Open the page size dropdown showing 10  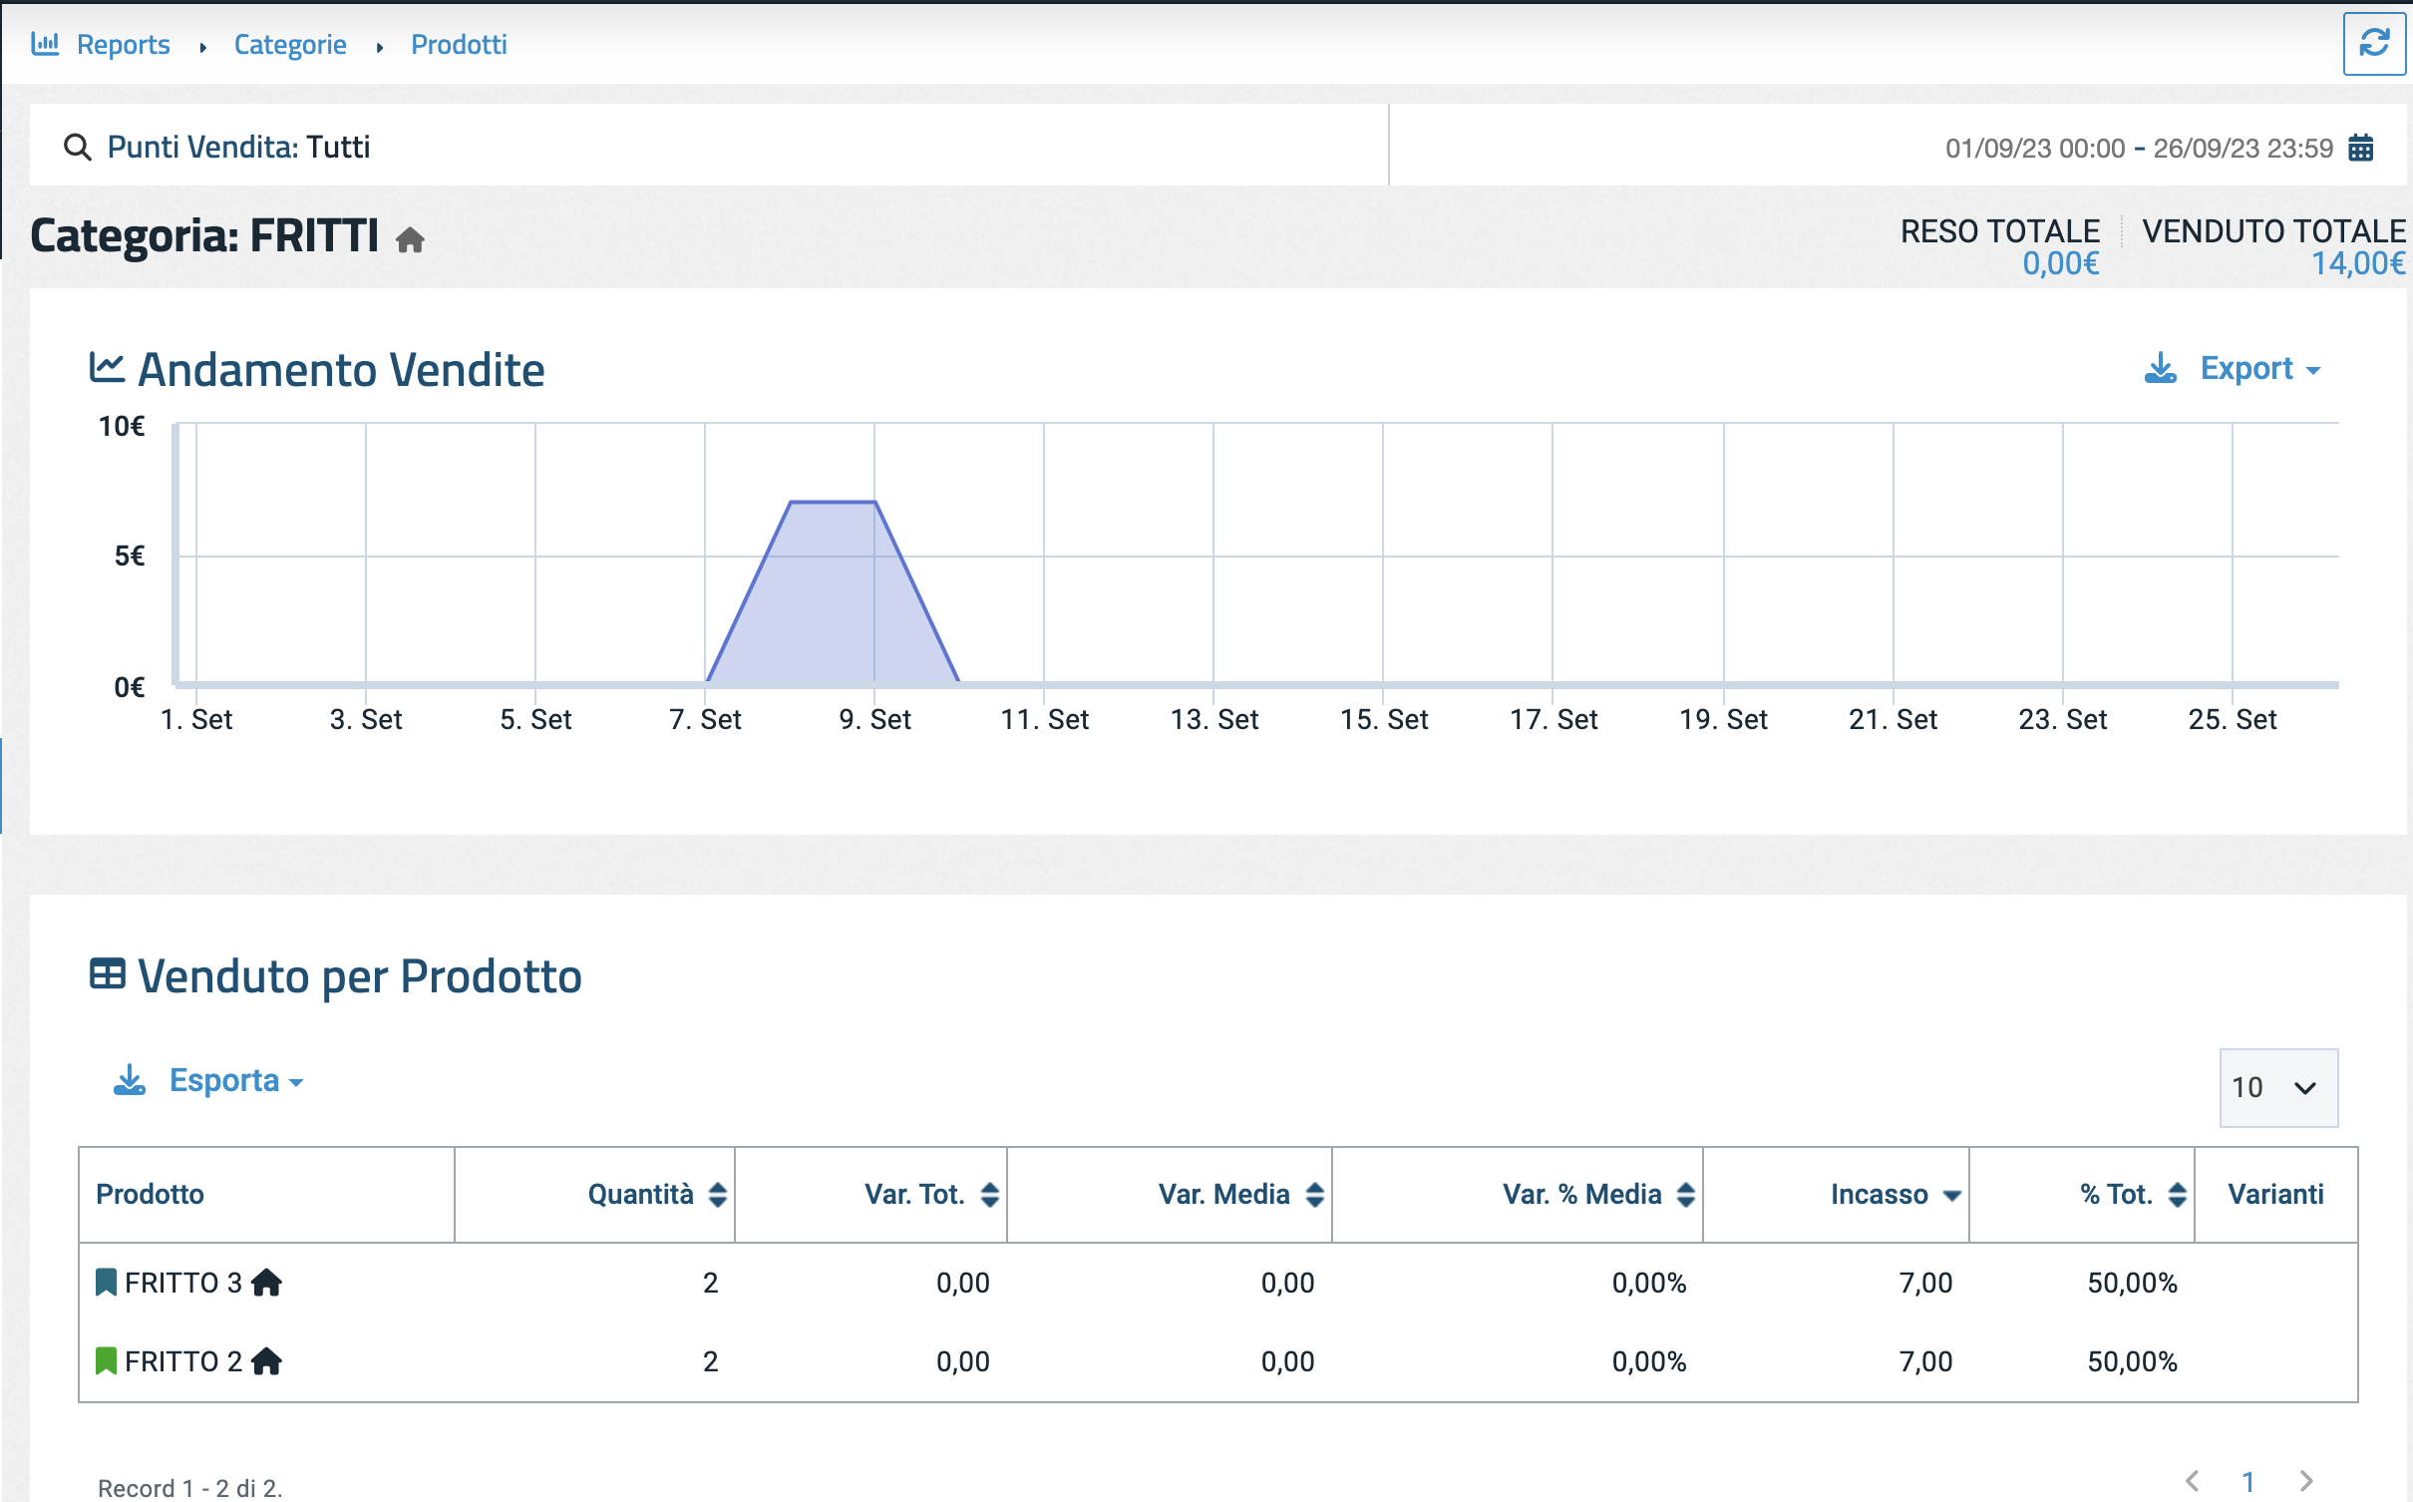2278,1087
